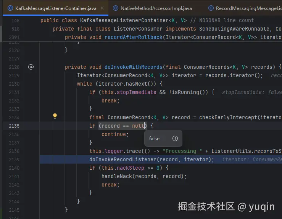Click the @ gutter icon on line 2128
The width and height of the screenshot is (282, 219).
tap(31, 67)
